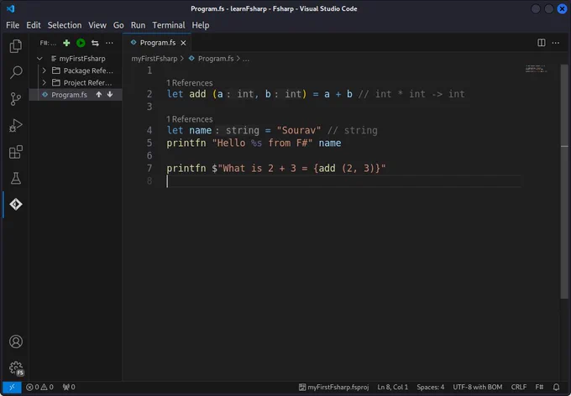Click the green plus add project icon

(x=66, y=43)
